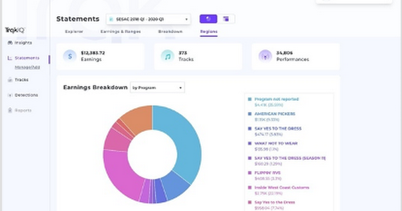
Task: Open the SESAC statement period dropdown
Action: point(148,19)
